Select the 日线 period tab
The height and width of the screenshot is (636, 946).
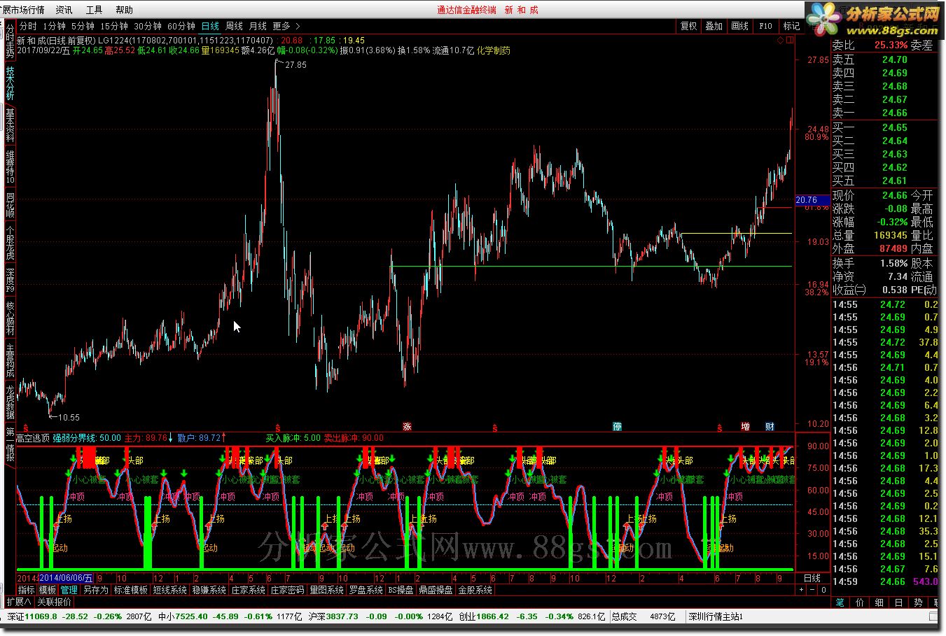pyautogui.click(x=210, y=26)
